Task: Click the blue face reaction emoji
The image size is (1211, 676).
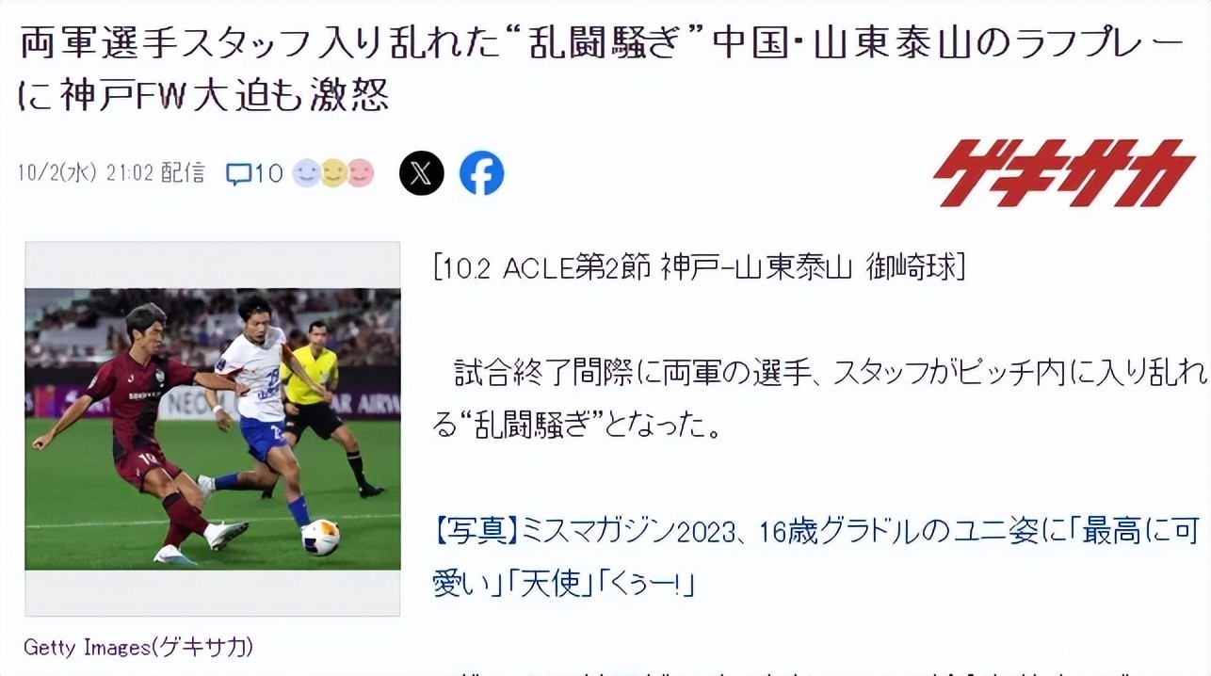Action: pos(306,173)
